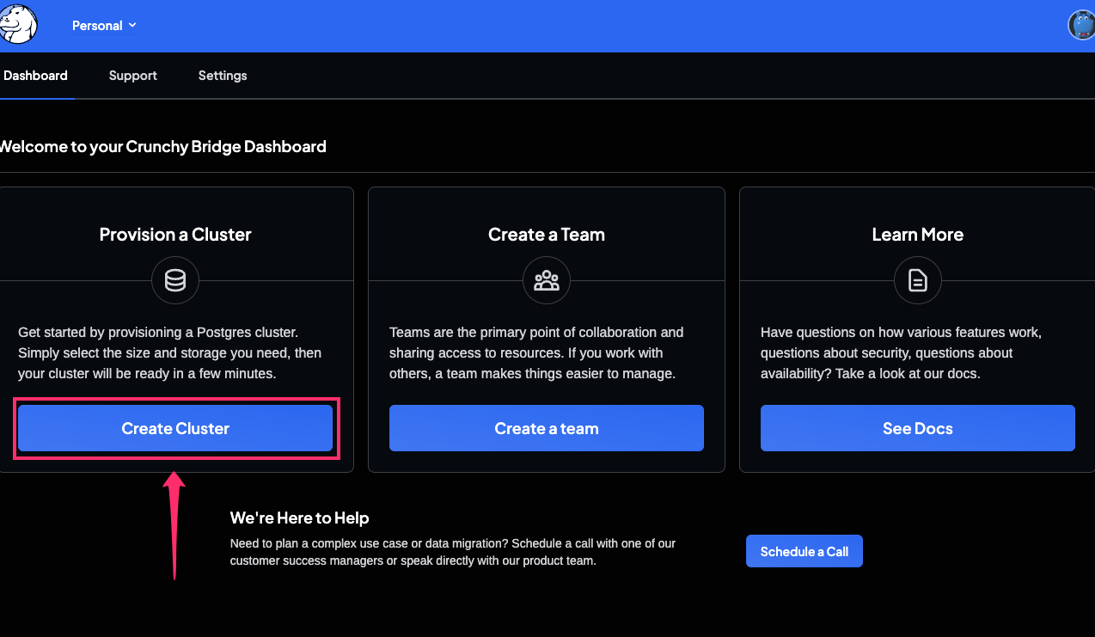Click the database cylinder icon
Viewport: 1095px width, 637px height.
point(175,280)
